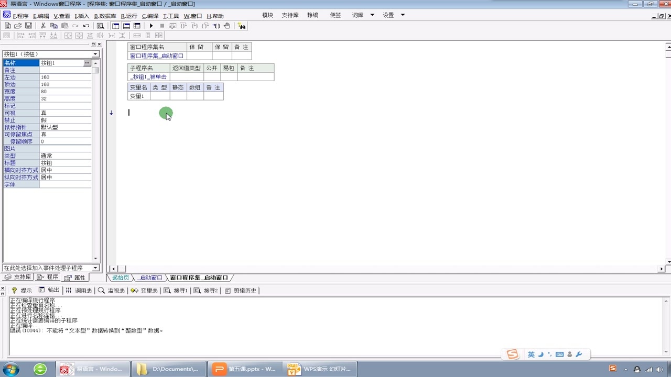Open the B.数据库 menu
This screenshot has height=377, width=671.
(105, 16)
